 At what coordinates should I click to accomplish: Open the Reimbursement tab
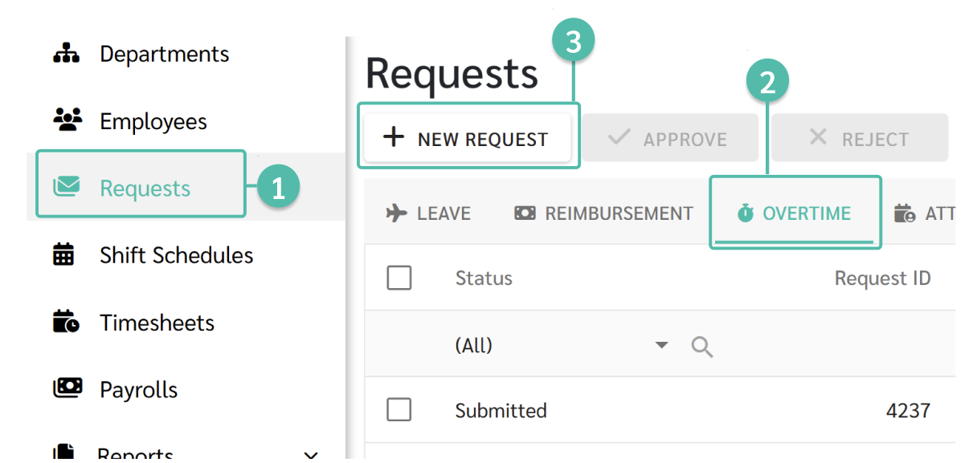tap(603, 213)
